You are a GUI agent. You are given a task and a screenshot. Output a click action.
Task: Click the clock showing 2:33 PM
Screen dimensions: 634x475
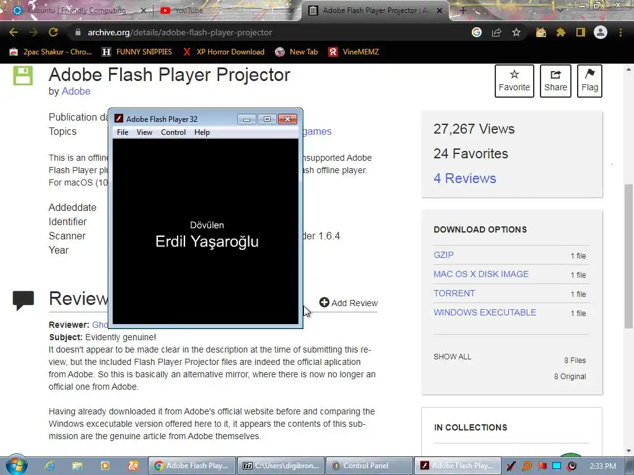(603, 466)
